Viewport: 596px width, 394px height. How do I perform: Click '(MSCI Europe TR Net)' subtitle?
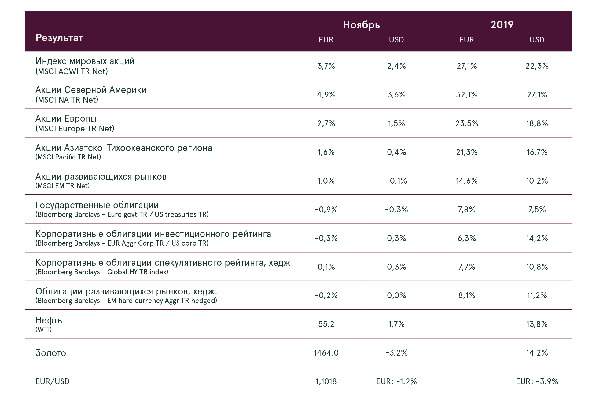point(75,129)
